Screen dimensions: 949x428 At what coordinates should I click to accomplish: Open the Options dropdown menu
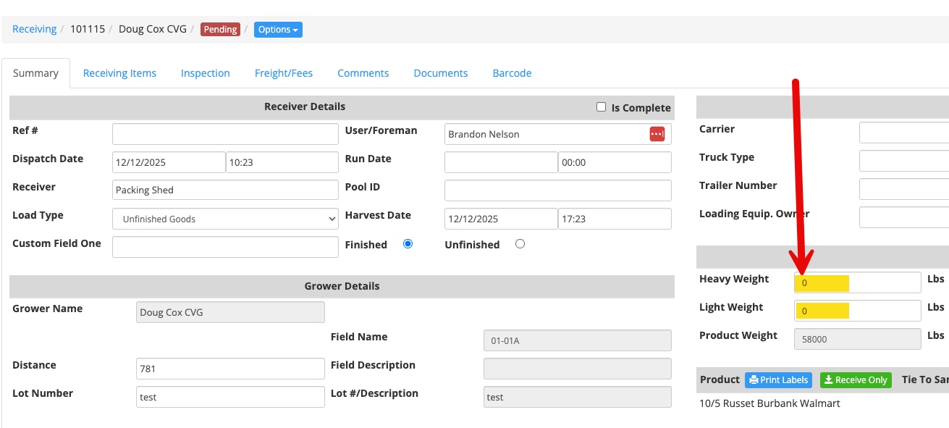click(278, 30)
